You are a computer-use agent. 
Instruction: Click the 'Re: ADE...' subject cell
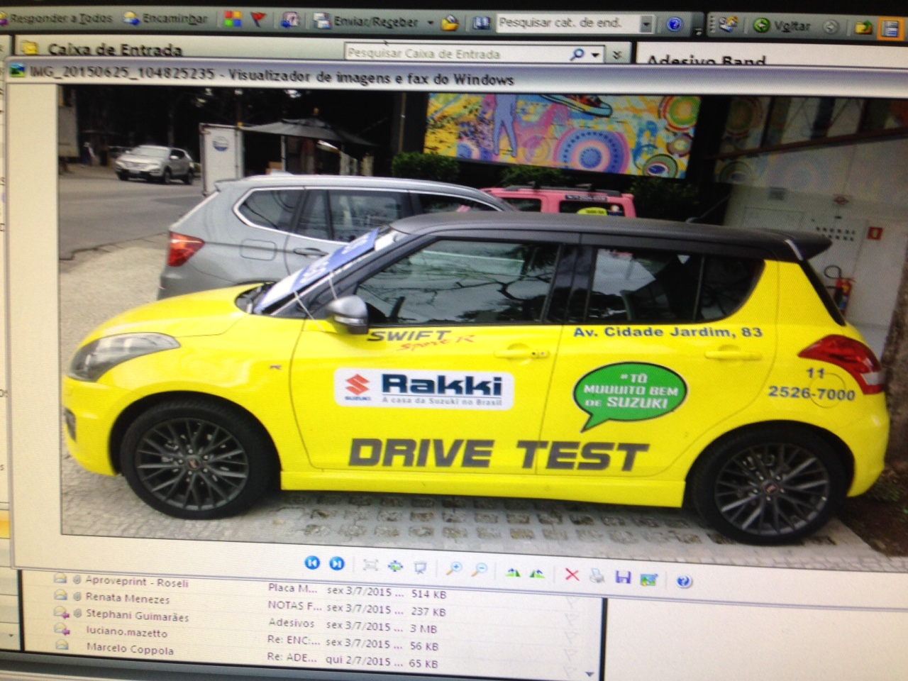pos(292,658)
